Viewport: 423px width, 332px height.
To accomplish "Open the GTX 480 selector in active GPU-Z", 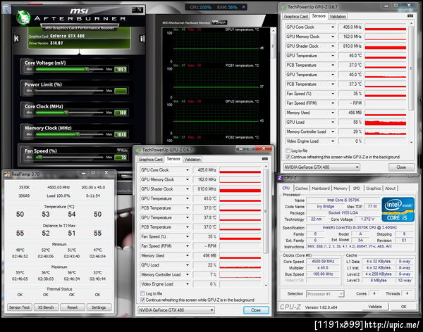I will point(176,310).
